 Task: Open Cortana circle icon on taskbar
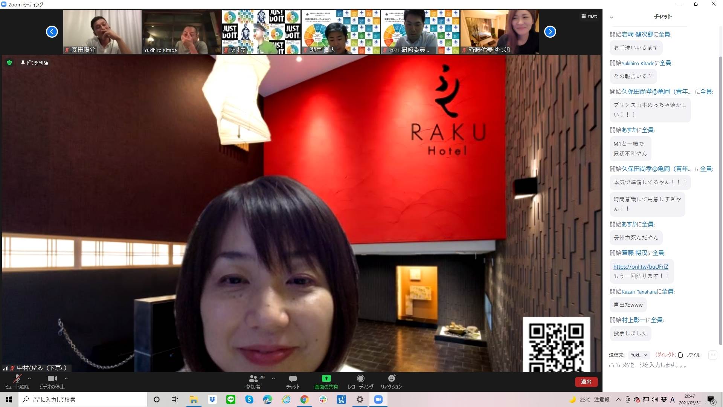pyautogui.click(x=157, y=399)
